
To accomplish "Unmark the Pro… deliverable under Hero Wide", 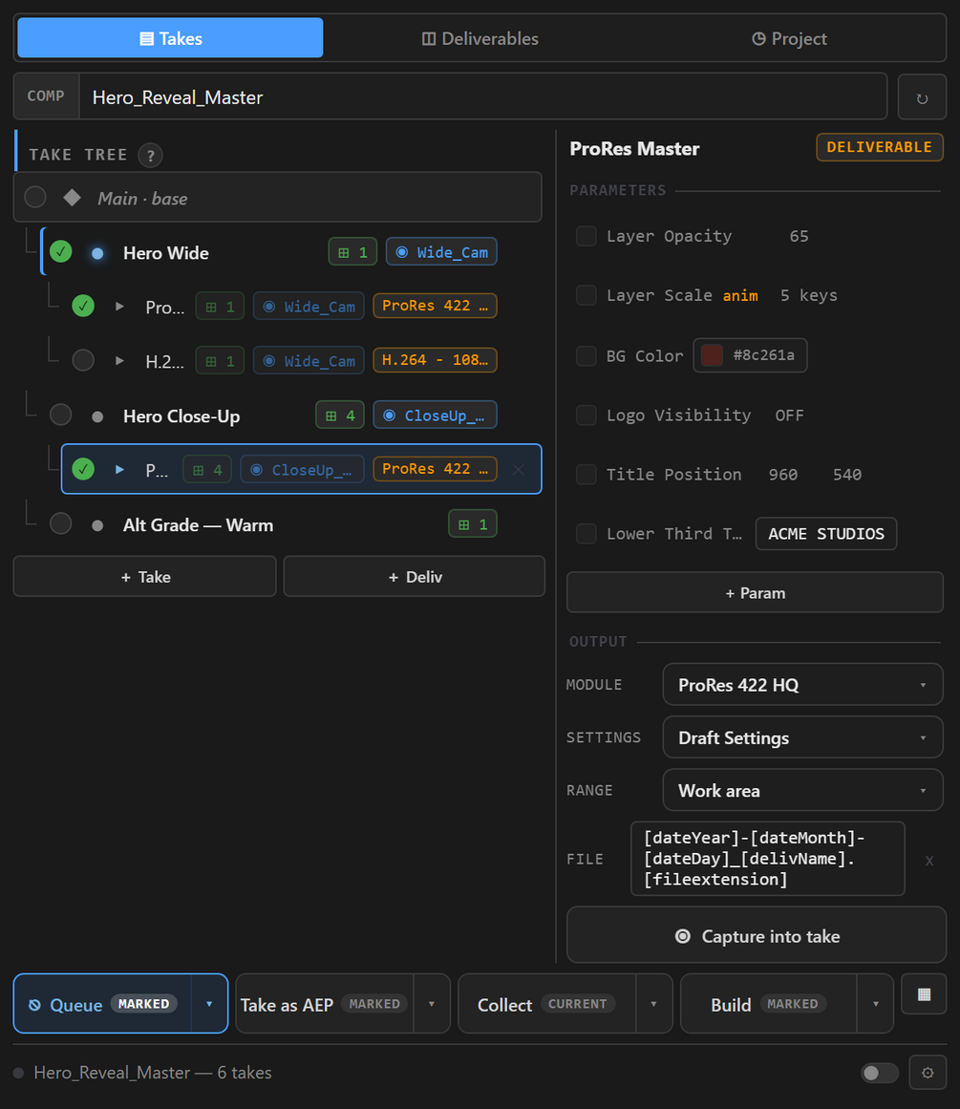I will (83, 306).
